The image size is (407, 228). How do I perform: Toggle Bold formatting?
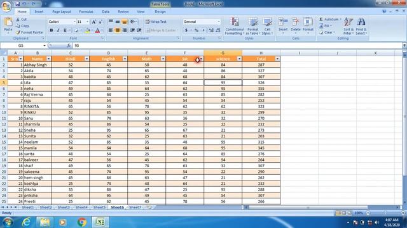pyautogui.click(x=52, y=30)
